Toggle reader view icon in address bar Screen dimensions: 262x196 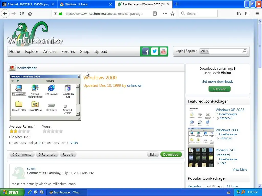[155, 14]
